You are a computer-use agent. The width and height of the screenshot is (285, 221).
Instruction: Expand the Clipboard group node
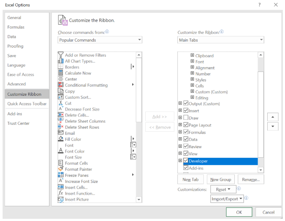(192, 55)
